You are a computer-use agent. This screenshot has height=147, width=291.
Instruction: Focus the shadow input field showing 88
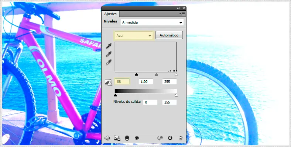[x=122, y=81]
